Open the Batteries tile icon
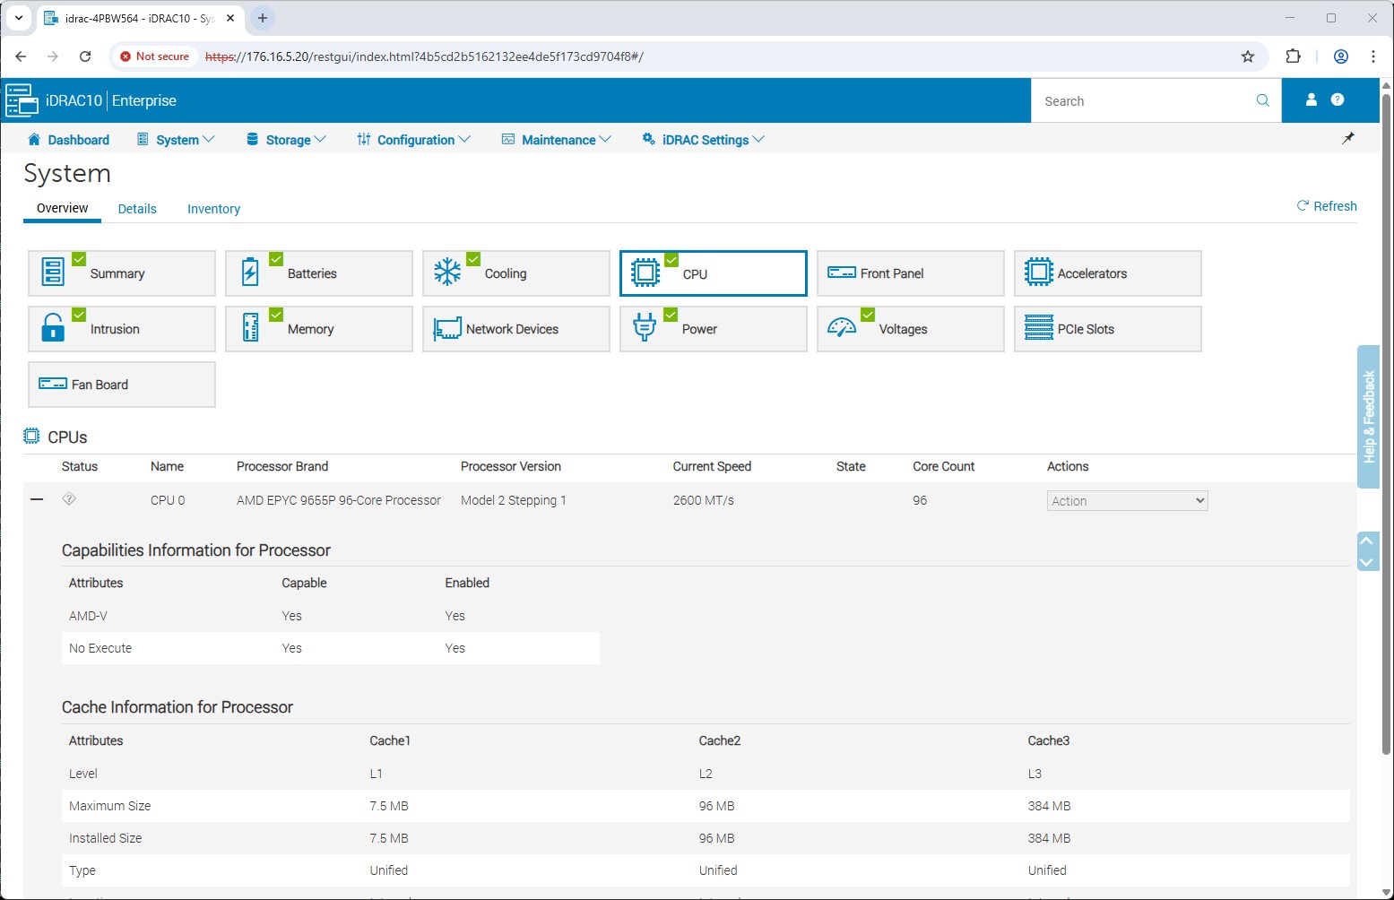 pyautogui.click(x=251, y=273)
